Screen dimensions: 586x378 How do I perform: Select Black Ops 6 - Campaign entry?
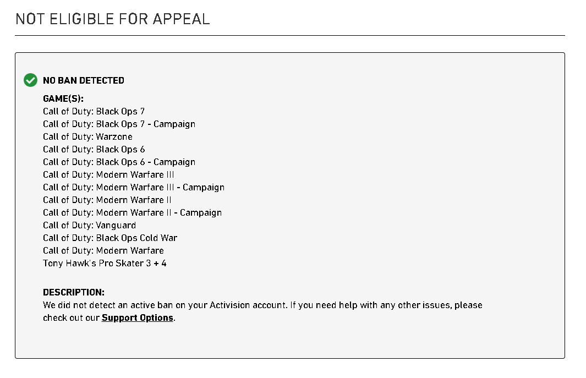tap(119, 162)
